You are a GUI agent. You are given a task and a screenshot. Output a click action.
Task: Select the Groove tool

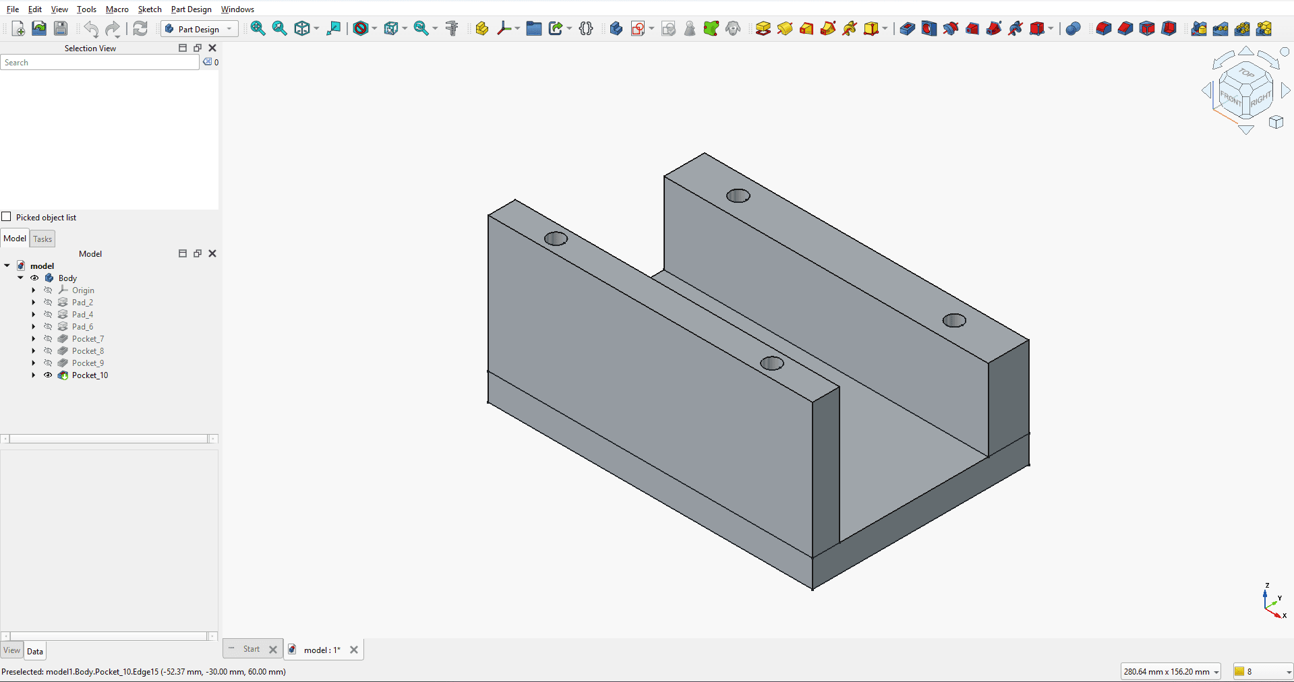click(951, 28)
